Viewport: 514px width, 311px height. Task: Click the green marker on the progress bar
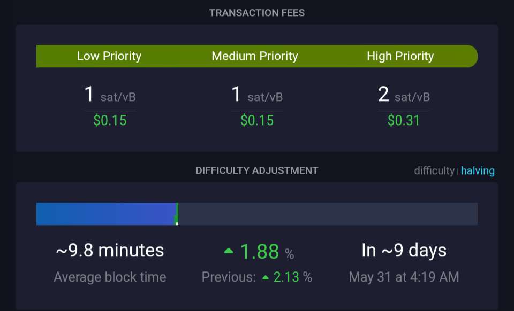[177, 214]
